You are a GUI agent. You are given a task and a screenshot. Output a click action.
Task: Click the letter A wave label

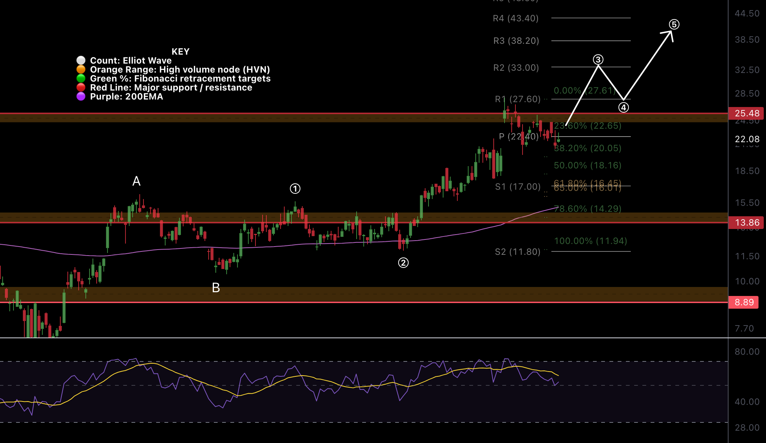click(x=136, y=181)
